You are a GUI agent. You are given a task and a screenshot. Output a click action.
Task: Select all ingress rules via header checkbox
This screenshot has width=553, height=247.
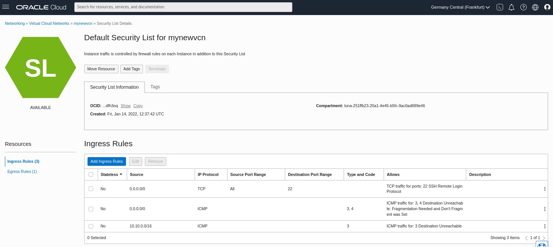[x=91, y=174]
